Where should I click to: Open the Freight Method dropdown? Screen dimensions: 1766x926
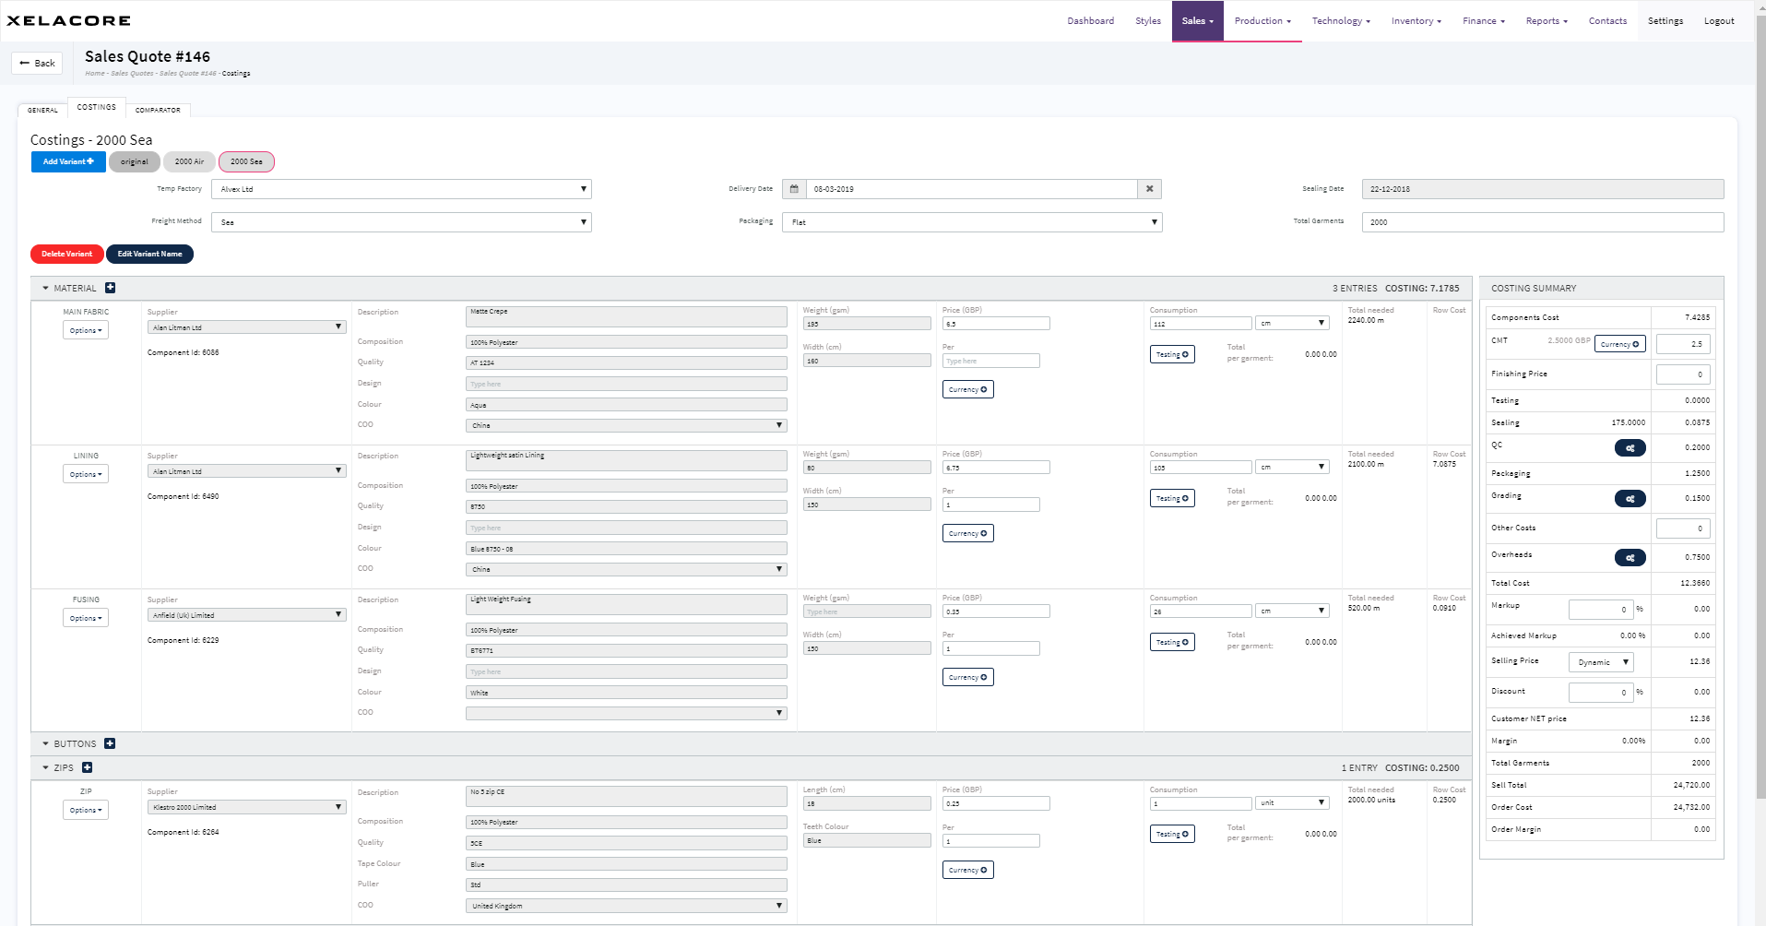click(401, 222)
